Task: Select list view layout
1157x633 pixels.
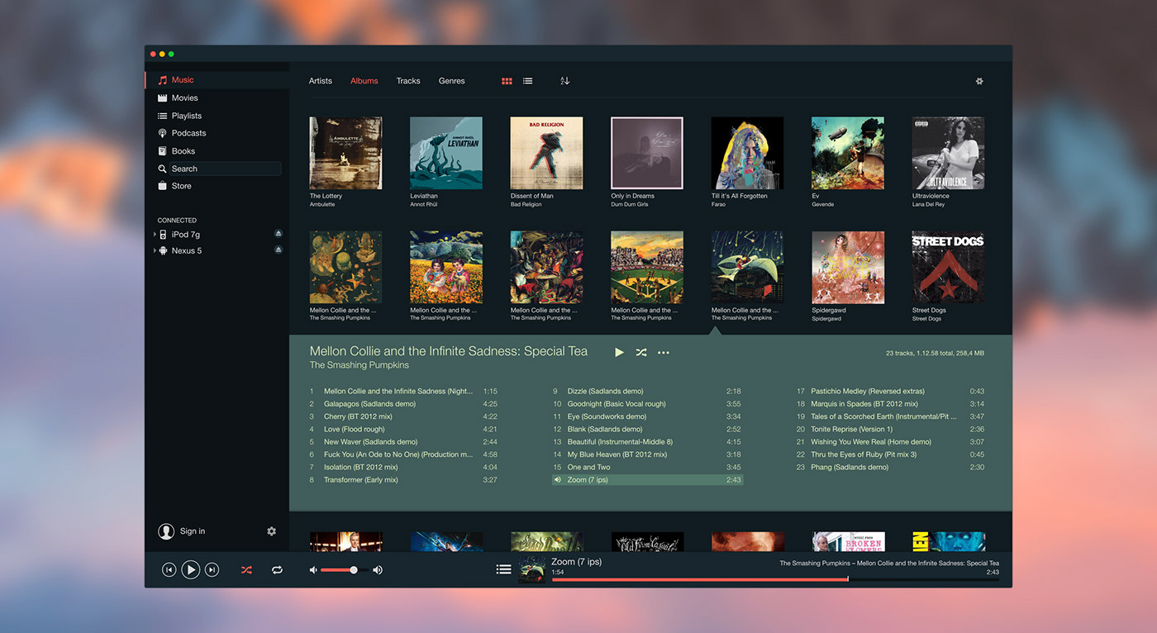Action: pyautogui.click(x=527, y=81)
